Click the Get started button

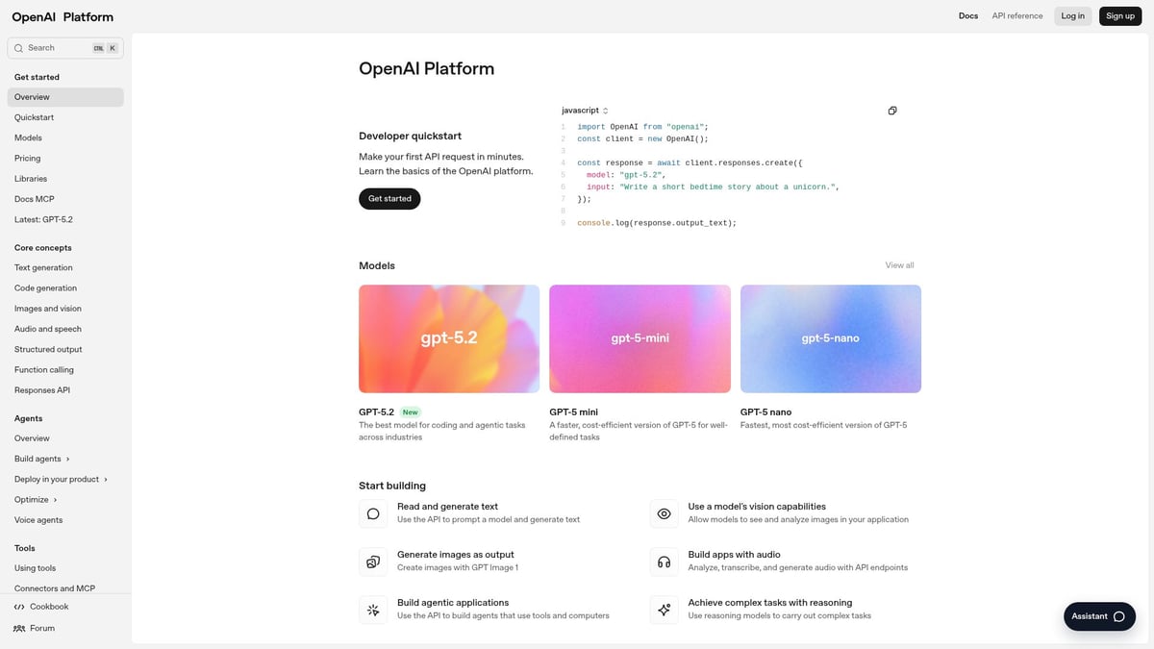pyautogui.click(x=389, y=199)
